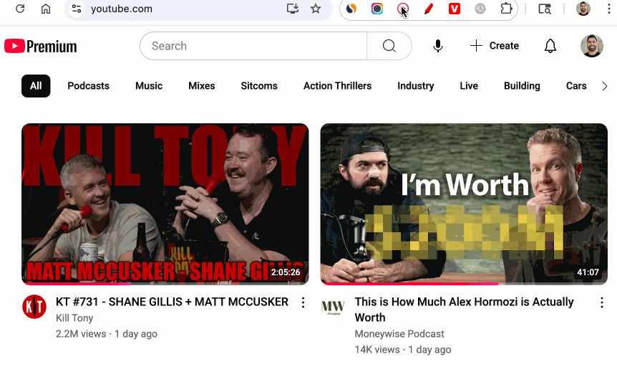Select the Action Thrillers filter chip
The width and height of the screenshot is (617, 367).
(337, 86)
